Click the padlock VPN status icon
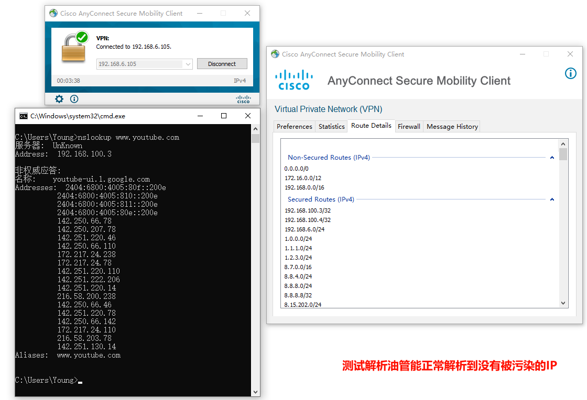The width and height of the screenshot is (587, 400). click(x=75, y=47)
